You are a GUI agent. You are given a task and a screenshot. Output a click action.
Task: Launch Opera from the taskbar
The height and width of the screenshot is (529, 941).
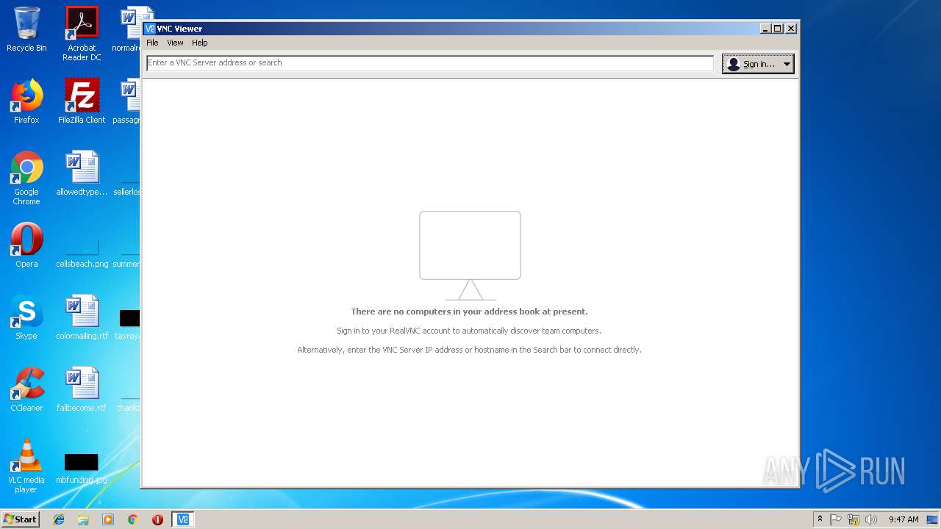point(157,519)
